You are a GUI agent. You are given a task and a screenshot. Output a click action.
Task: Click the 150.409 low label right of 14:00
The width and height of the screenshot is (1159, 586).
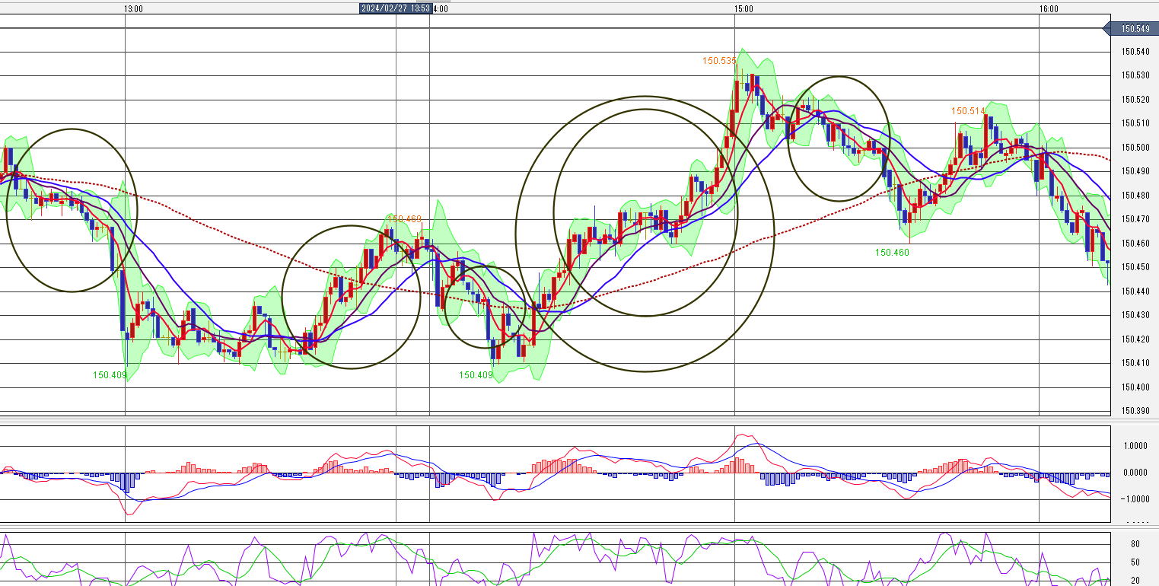pos(476,374)
